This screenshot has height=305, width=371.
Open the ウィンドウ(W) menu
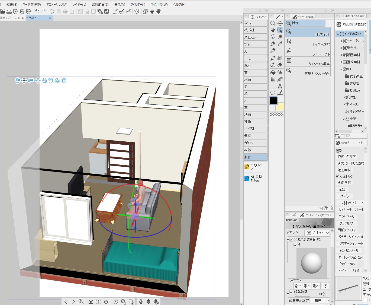point(159,5)
